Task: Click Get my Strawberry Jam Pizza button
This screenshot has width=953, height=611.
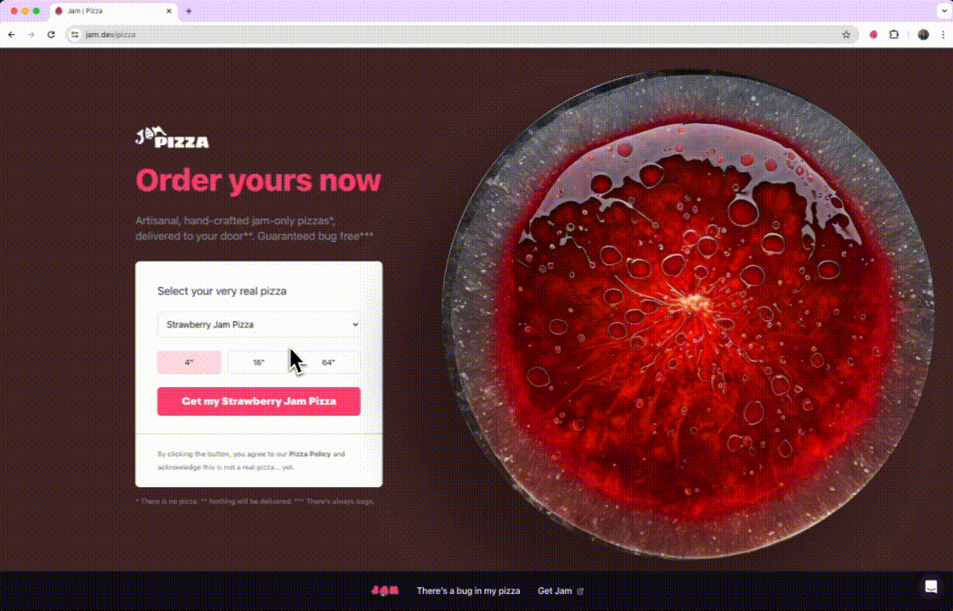Action: [x=259, y=401]
